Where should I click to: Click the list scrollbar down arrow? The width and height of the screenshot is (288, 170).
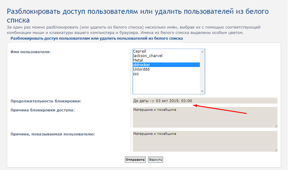202,91
